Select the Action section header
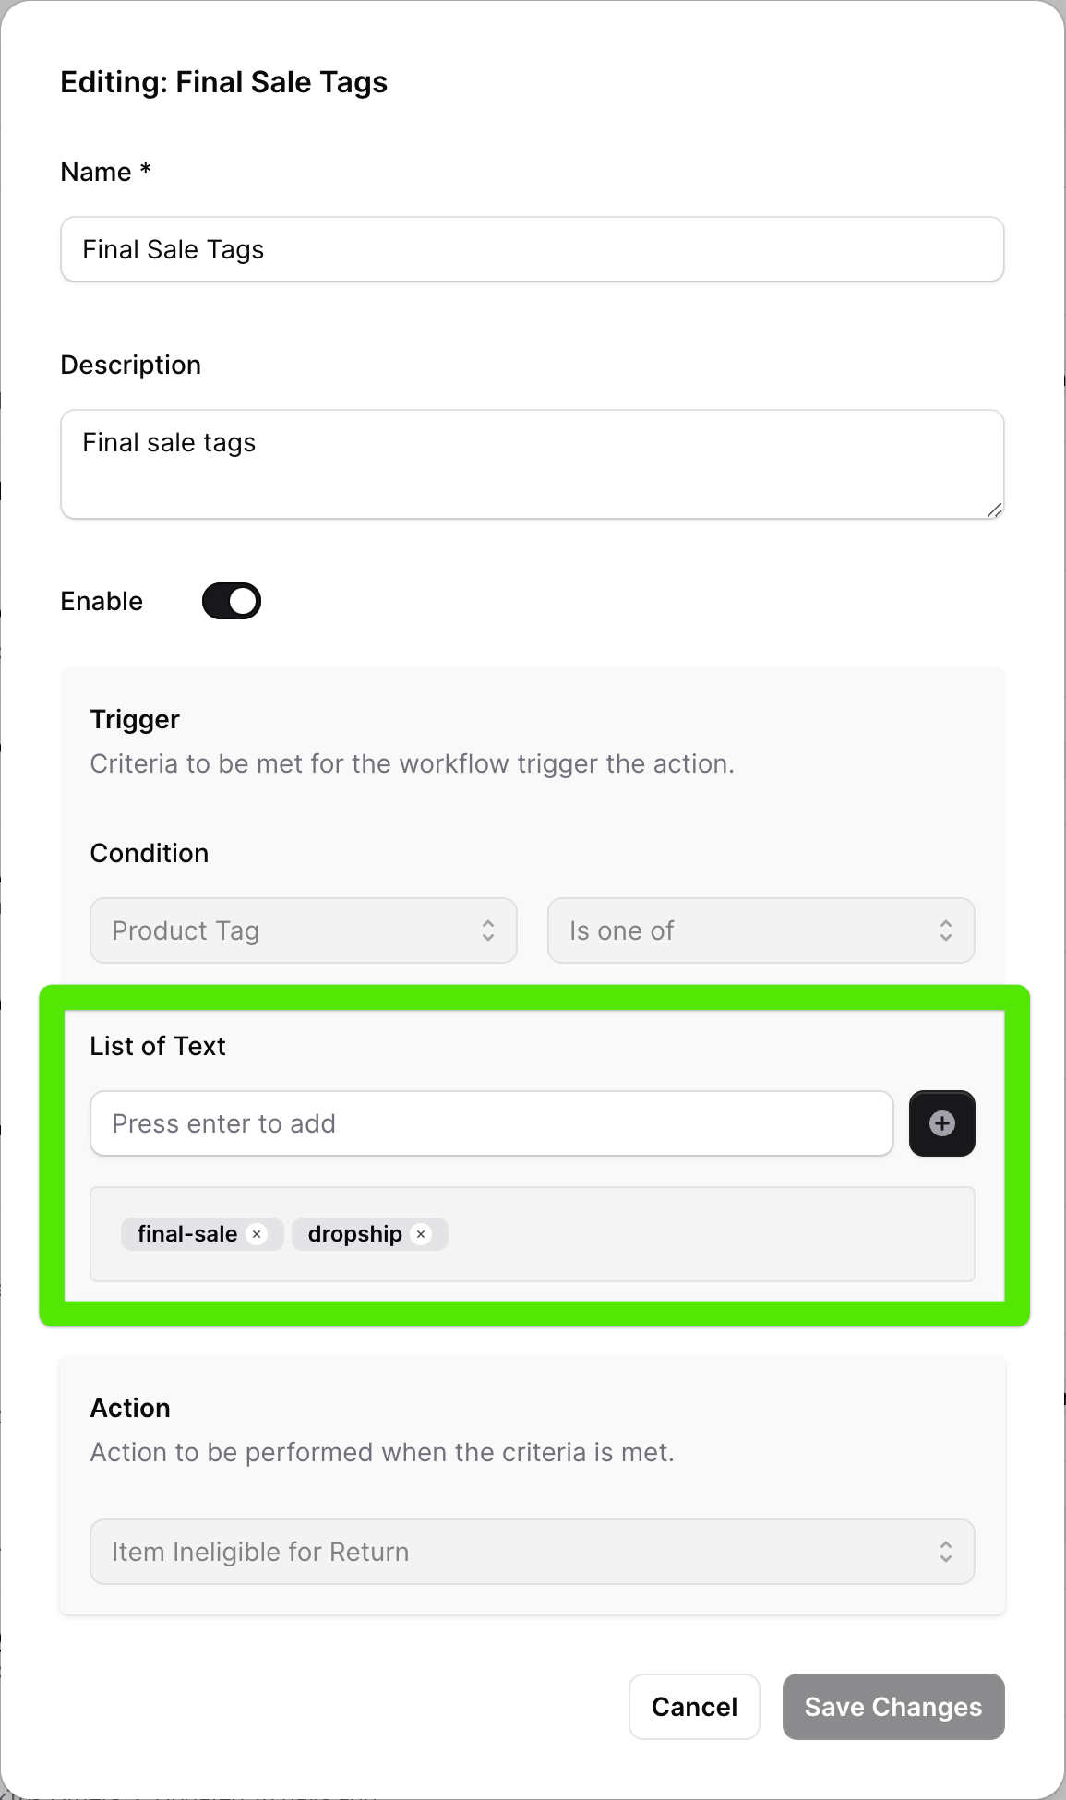 coord(130,1408)
